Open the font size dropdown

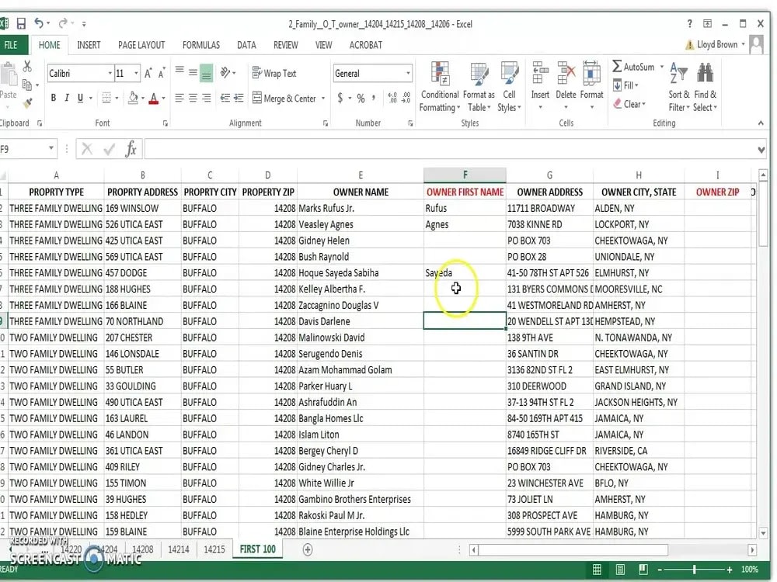(136, 73)
